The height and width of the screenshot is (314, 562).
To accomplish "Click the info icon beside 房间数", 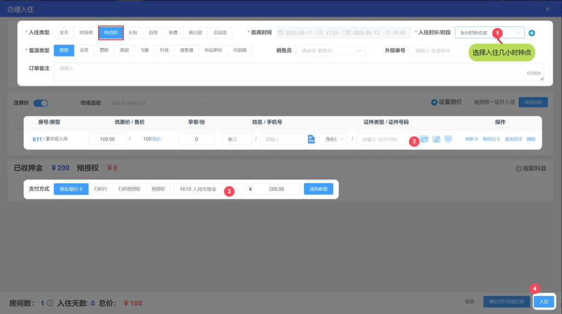I will click(50, 302).
